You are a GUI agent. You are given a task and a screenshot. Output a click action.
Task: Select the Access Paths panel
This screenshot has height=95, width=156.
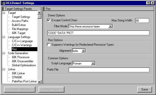click(x=20, y=21)
